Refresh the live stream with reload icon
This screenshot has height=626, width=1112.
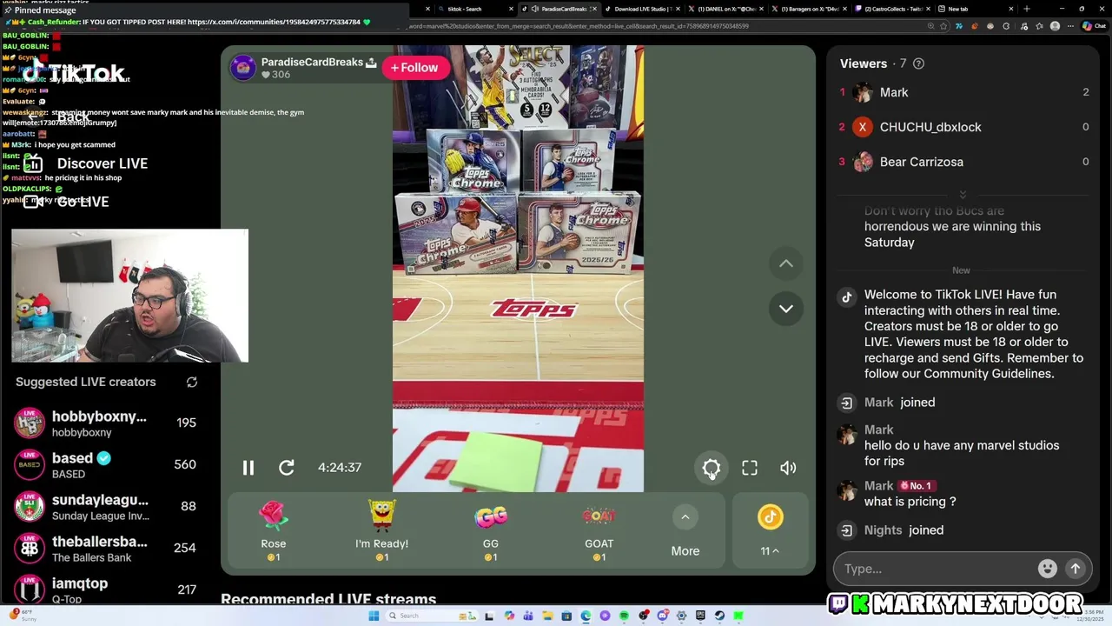tap(287, 468)
